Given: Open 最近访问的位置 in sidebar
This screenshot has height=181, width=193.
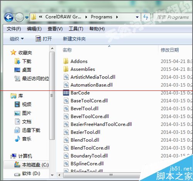Looking at the screenshot, I should pyautogui.click(x=32, y=78).
